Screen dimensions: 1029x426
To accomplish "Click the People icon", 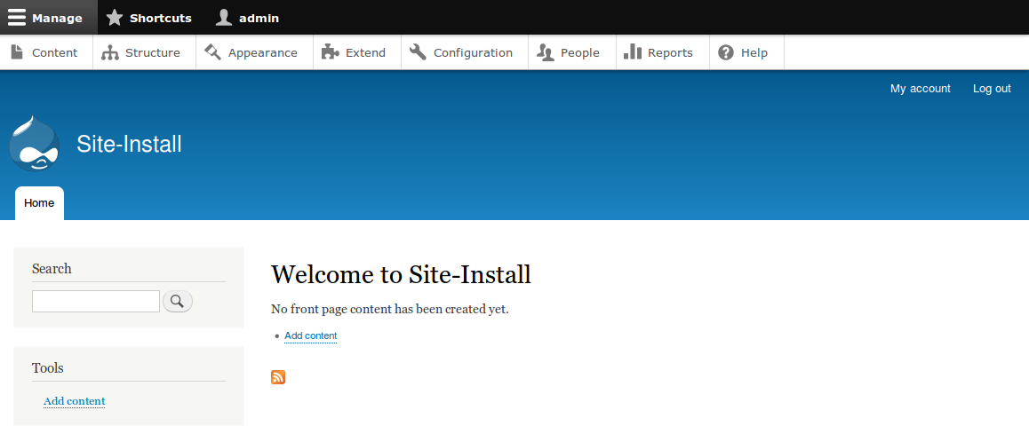I will point(546,52).
